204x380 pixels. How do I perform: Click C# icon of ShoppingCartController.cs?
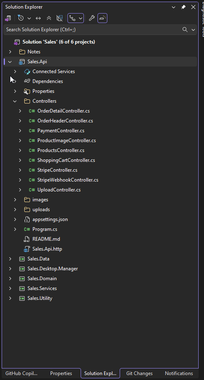click(x=32, y=160)
